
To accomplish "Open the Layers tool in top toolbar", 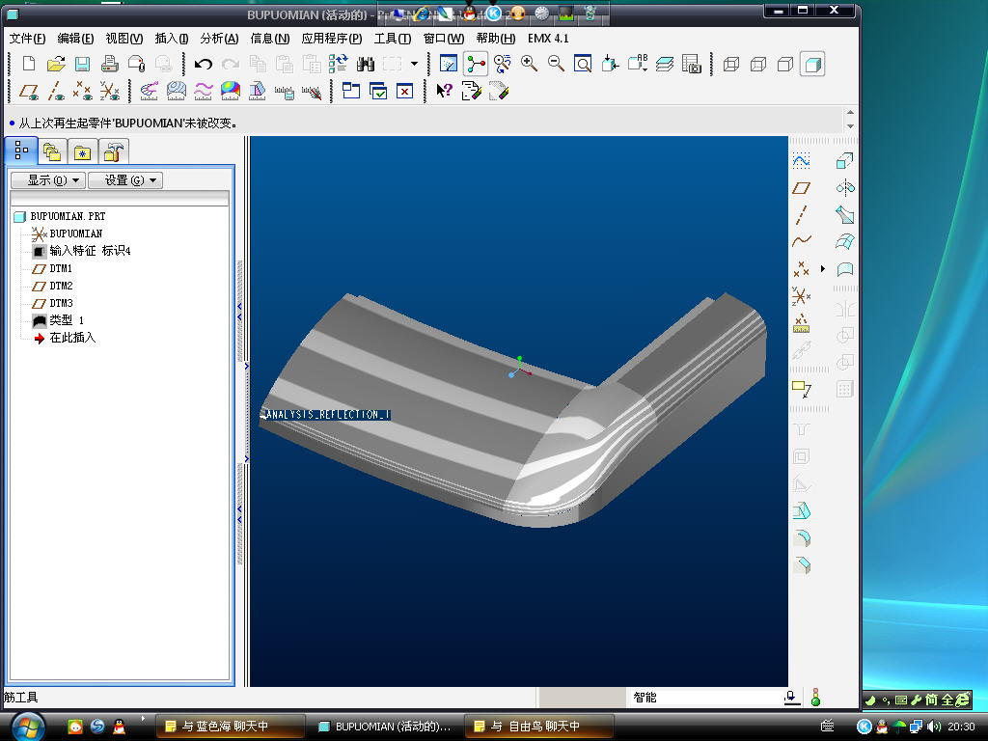I will pos(664,64).
